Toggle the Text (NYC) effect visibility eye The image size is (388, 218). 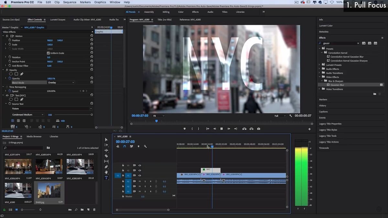point(7,96)
